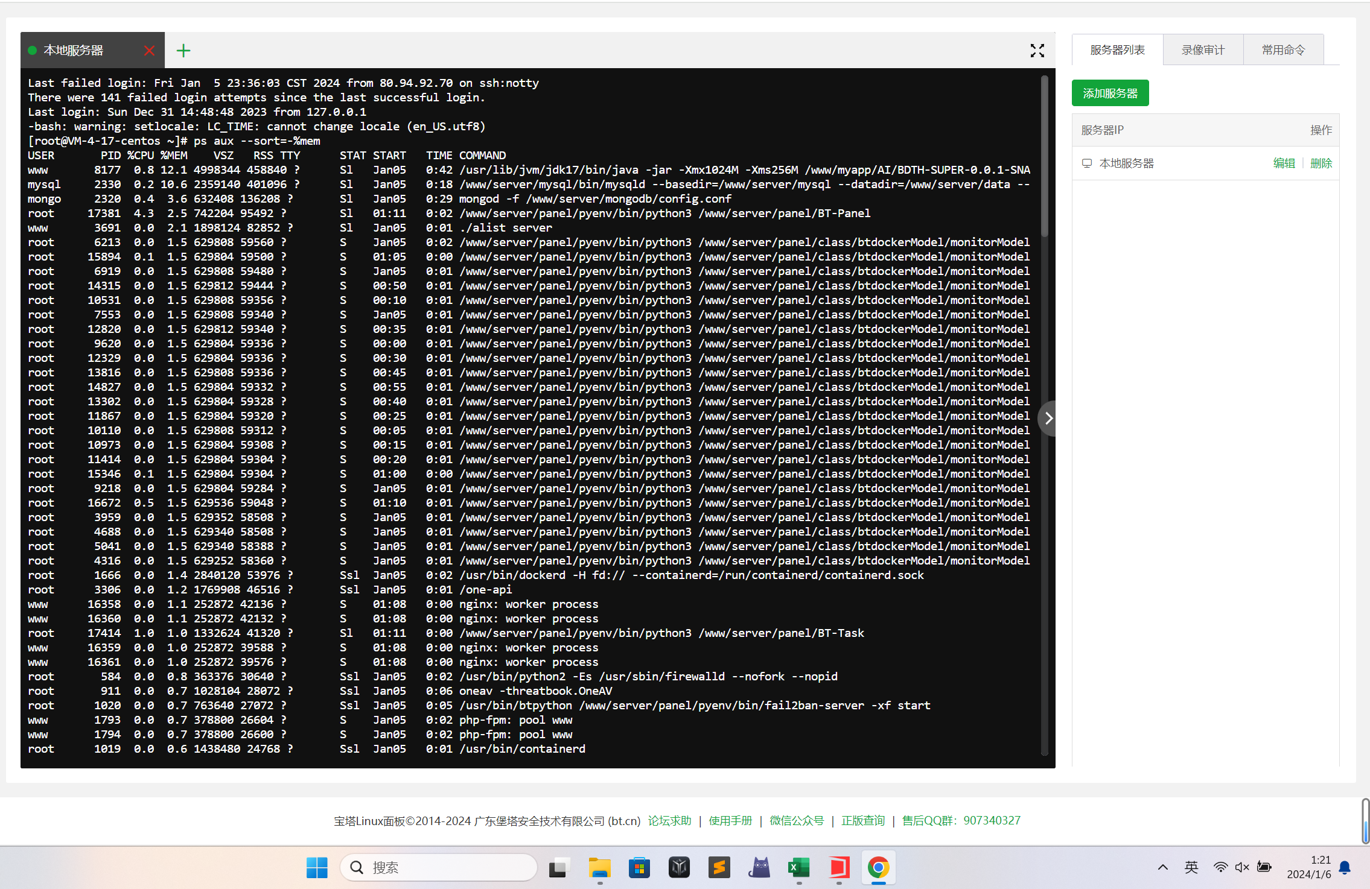
Task: Open the red document app in taskbar
Action: (x=839, y=867)
